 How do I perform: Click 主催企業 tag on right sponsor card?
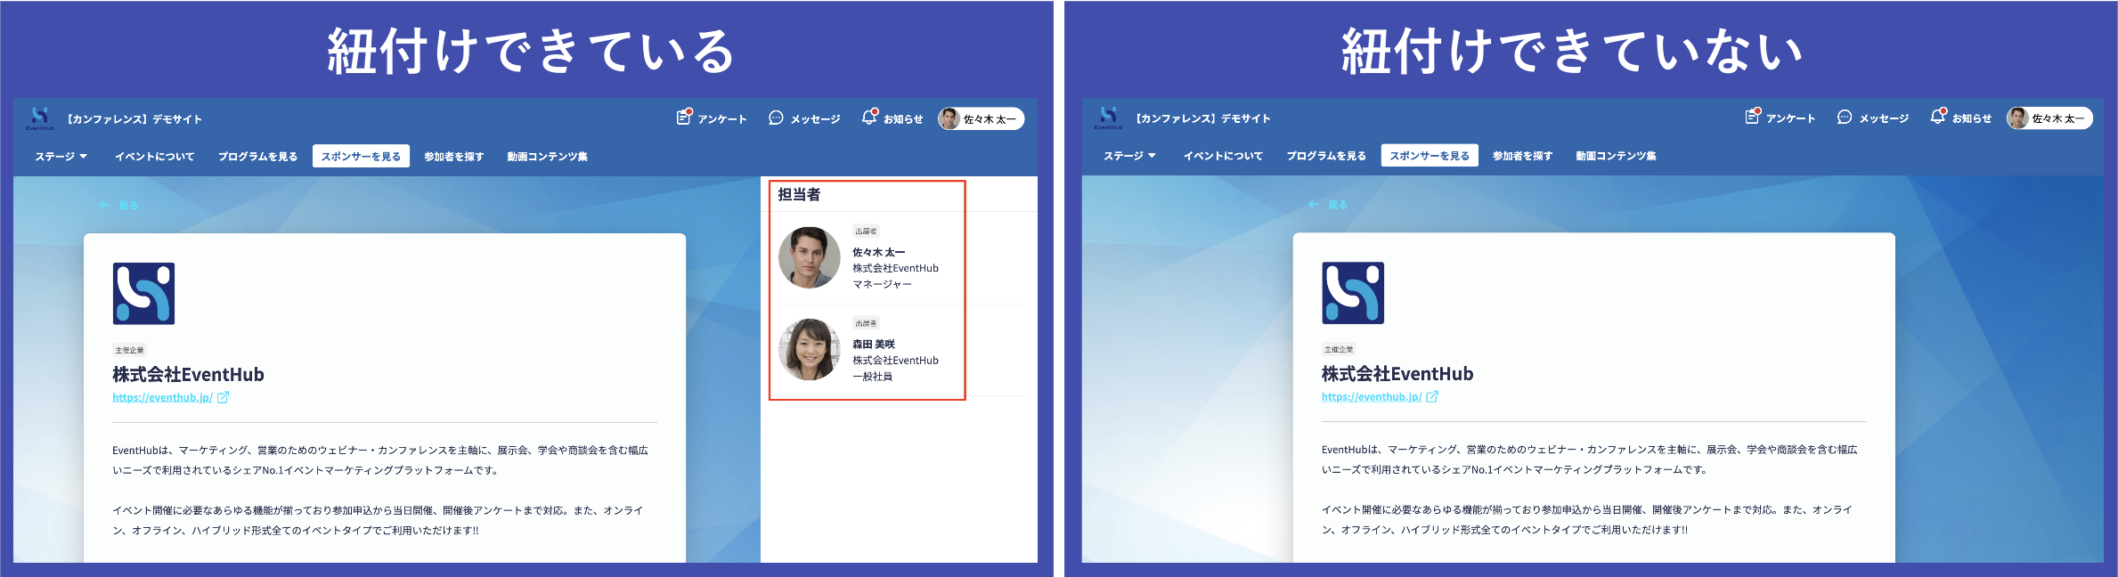coord(1339,349)
